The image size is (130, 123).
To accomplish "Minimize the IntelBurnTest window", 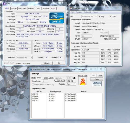I will coord(91,69).
